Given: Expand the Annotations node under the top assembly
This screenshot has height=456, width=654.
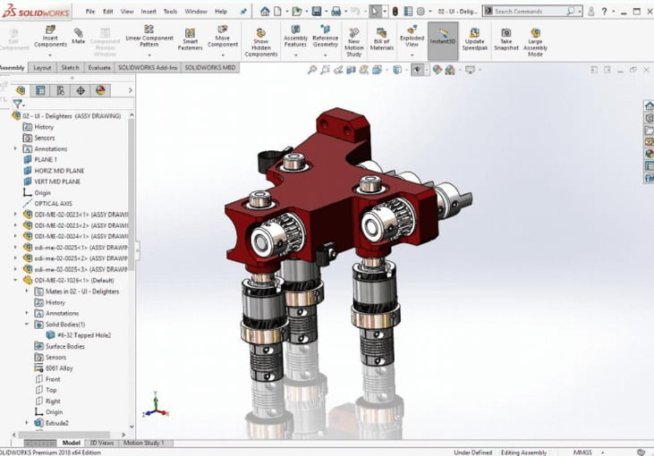Looking at the screenshot, I should point(15,148).
